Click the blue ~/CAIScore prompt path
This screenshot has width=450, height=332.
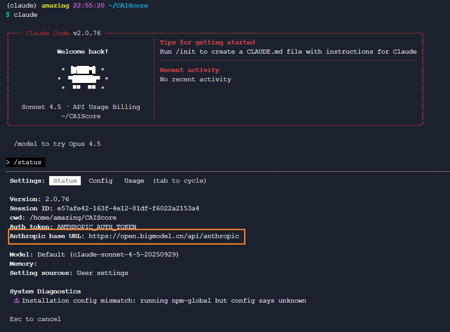click(128, 5)
